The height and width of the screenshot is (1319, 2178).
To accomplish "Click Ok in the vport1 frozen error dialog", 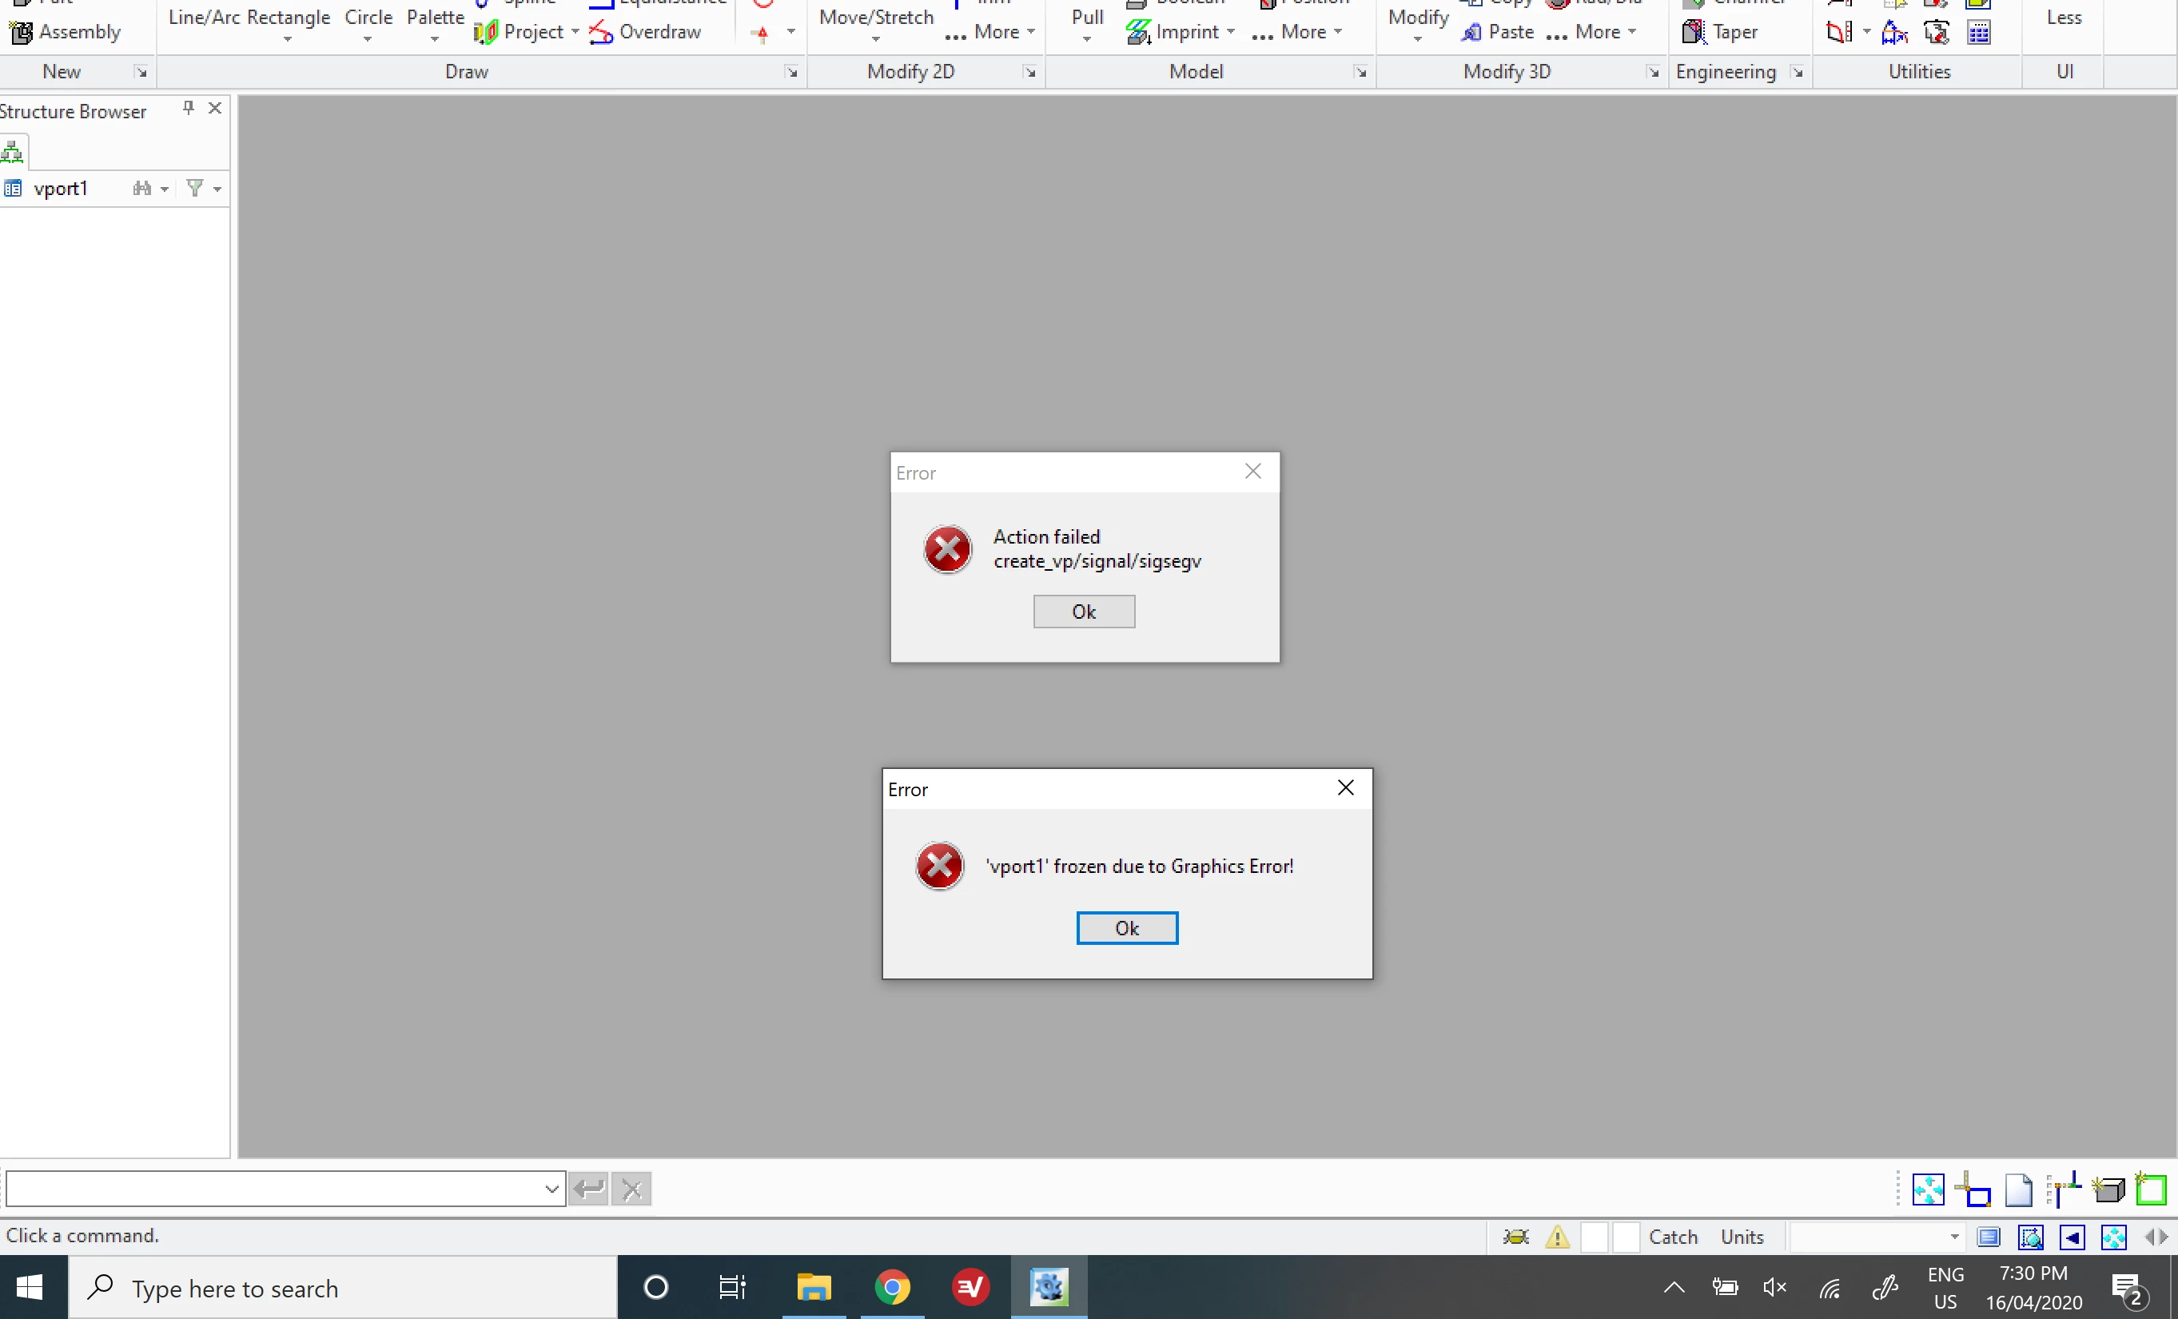I will pyautogui.click(x=1126, y=928).
